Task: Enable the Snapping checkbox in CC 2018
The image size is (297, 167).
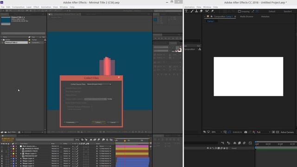Action: (x=239, y=11)
